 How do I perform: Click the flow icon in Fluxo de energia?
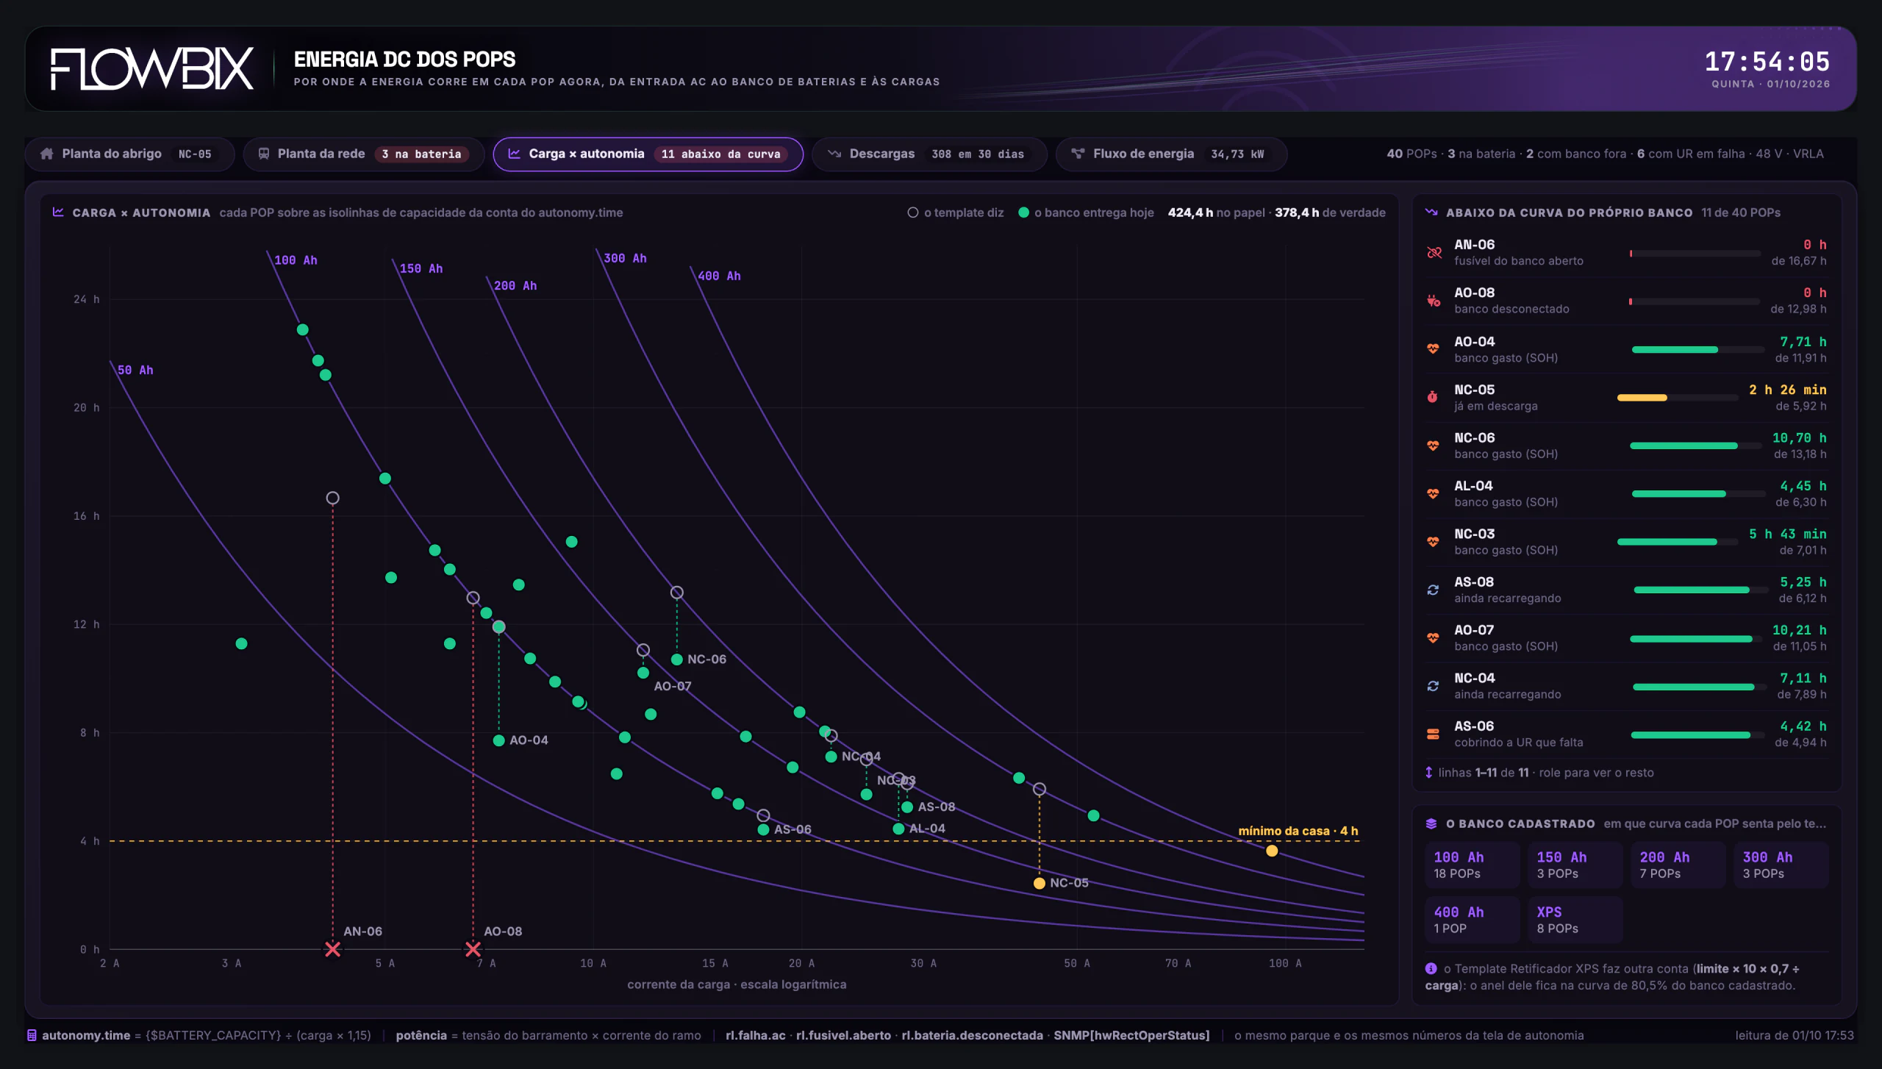pyautogui.click(x=1078, y=154)
